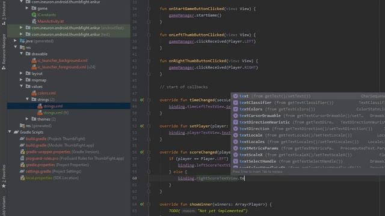The height and width of the screenshot is (216, 385).
Task: Expand the layout folder
Action: click(x=22, y=73)
